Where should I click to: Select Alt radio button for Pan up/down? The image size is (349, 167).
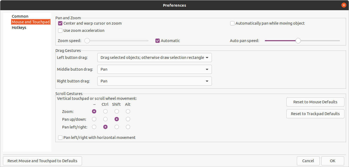(x=128, y=119)
